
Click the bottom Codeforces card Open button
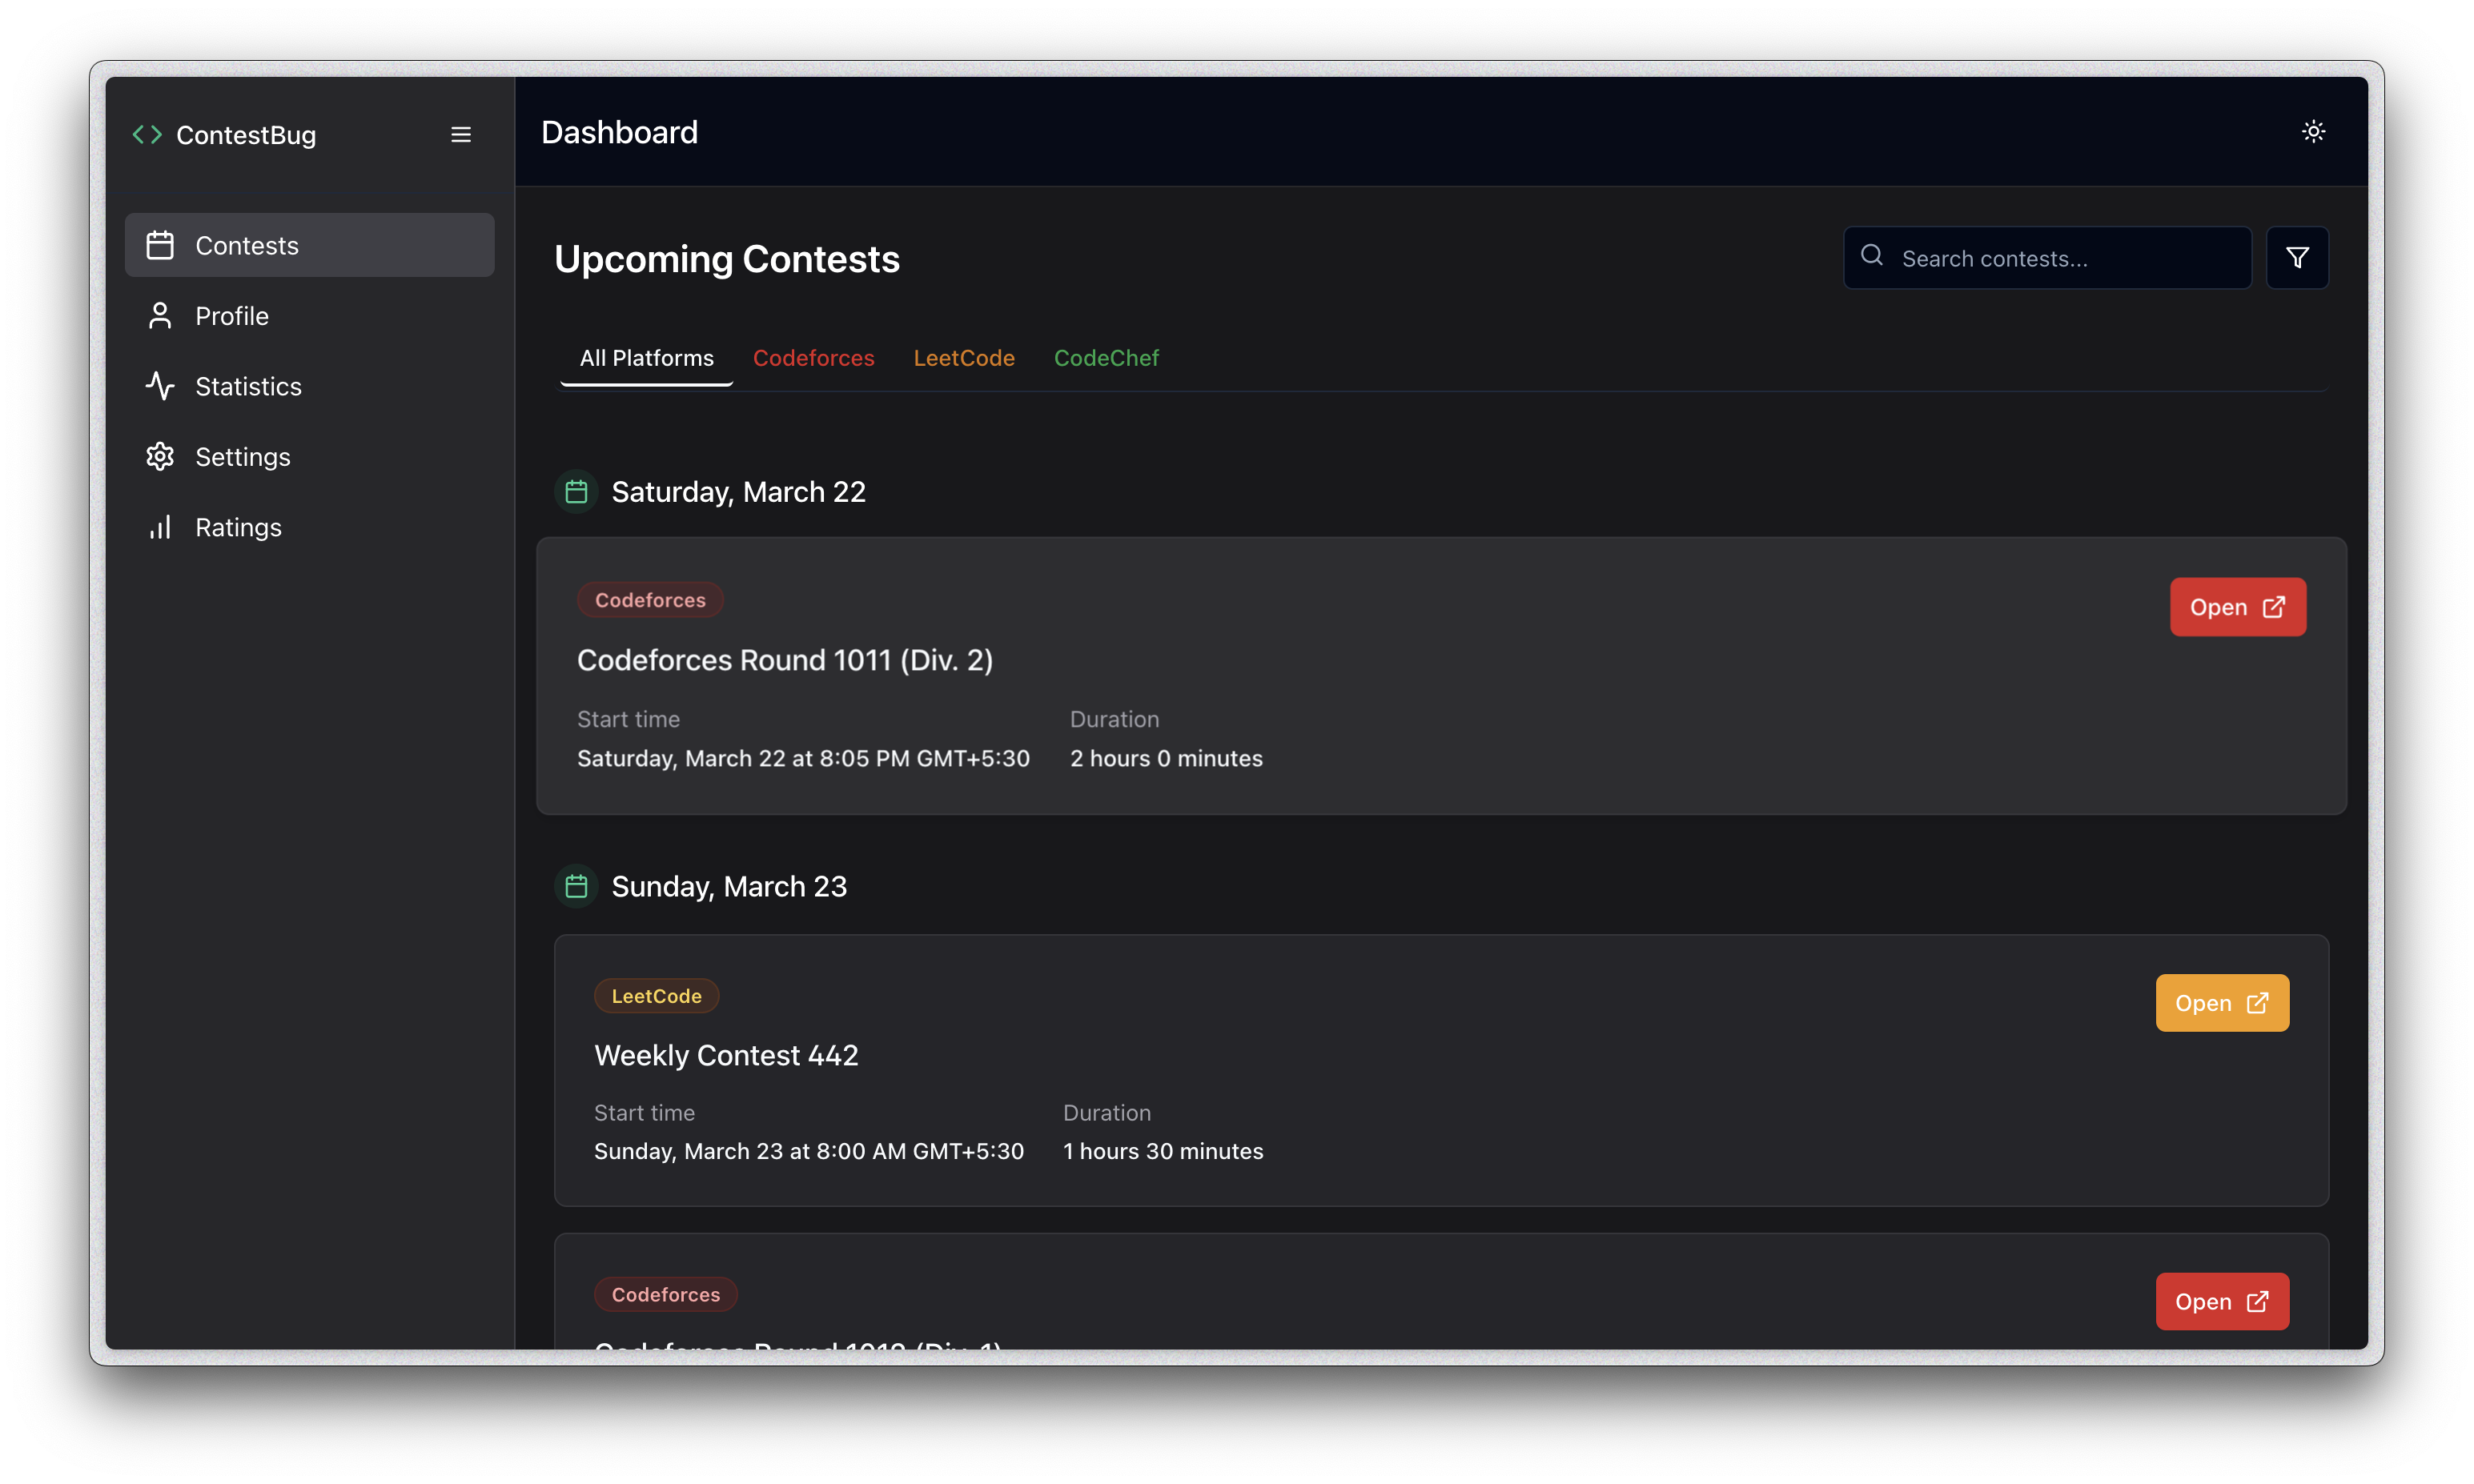click(2222, 1301)
